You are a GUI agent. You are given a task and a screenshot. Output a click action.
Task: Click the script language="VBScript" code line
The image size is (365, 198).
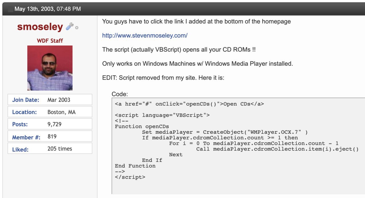tap(162, 115)
